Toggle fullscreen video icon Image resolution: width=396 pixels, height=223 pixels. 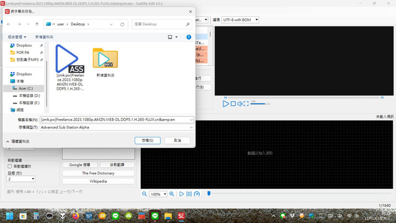click(246, 104)
